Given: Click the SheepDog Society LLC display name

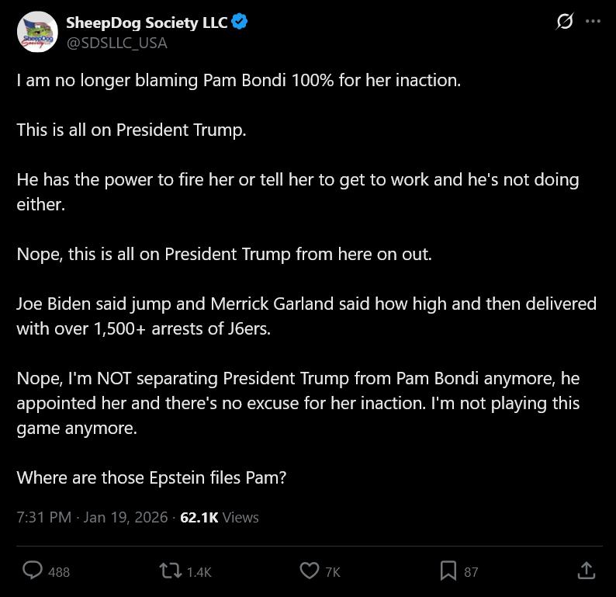Looking at the screenshot, I should 147,23.
